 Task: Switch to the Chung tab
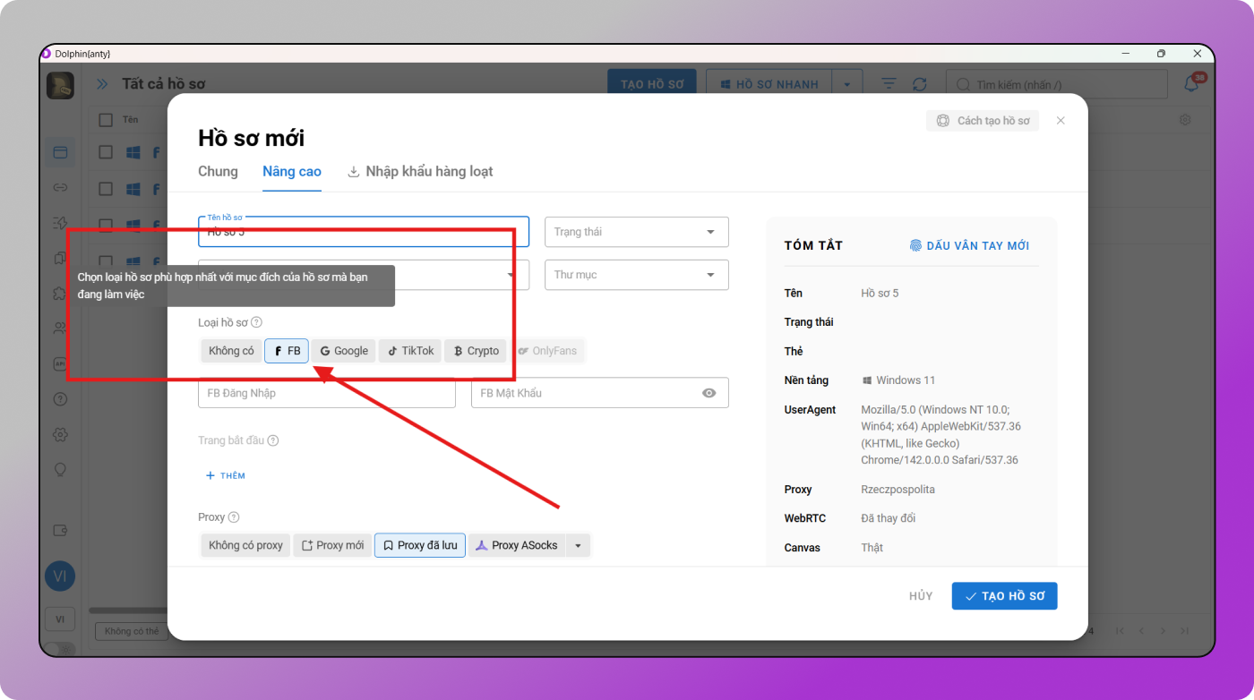218,171
